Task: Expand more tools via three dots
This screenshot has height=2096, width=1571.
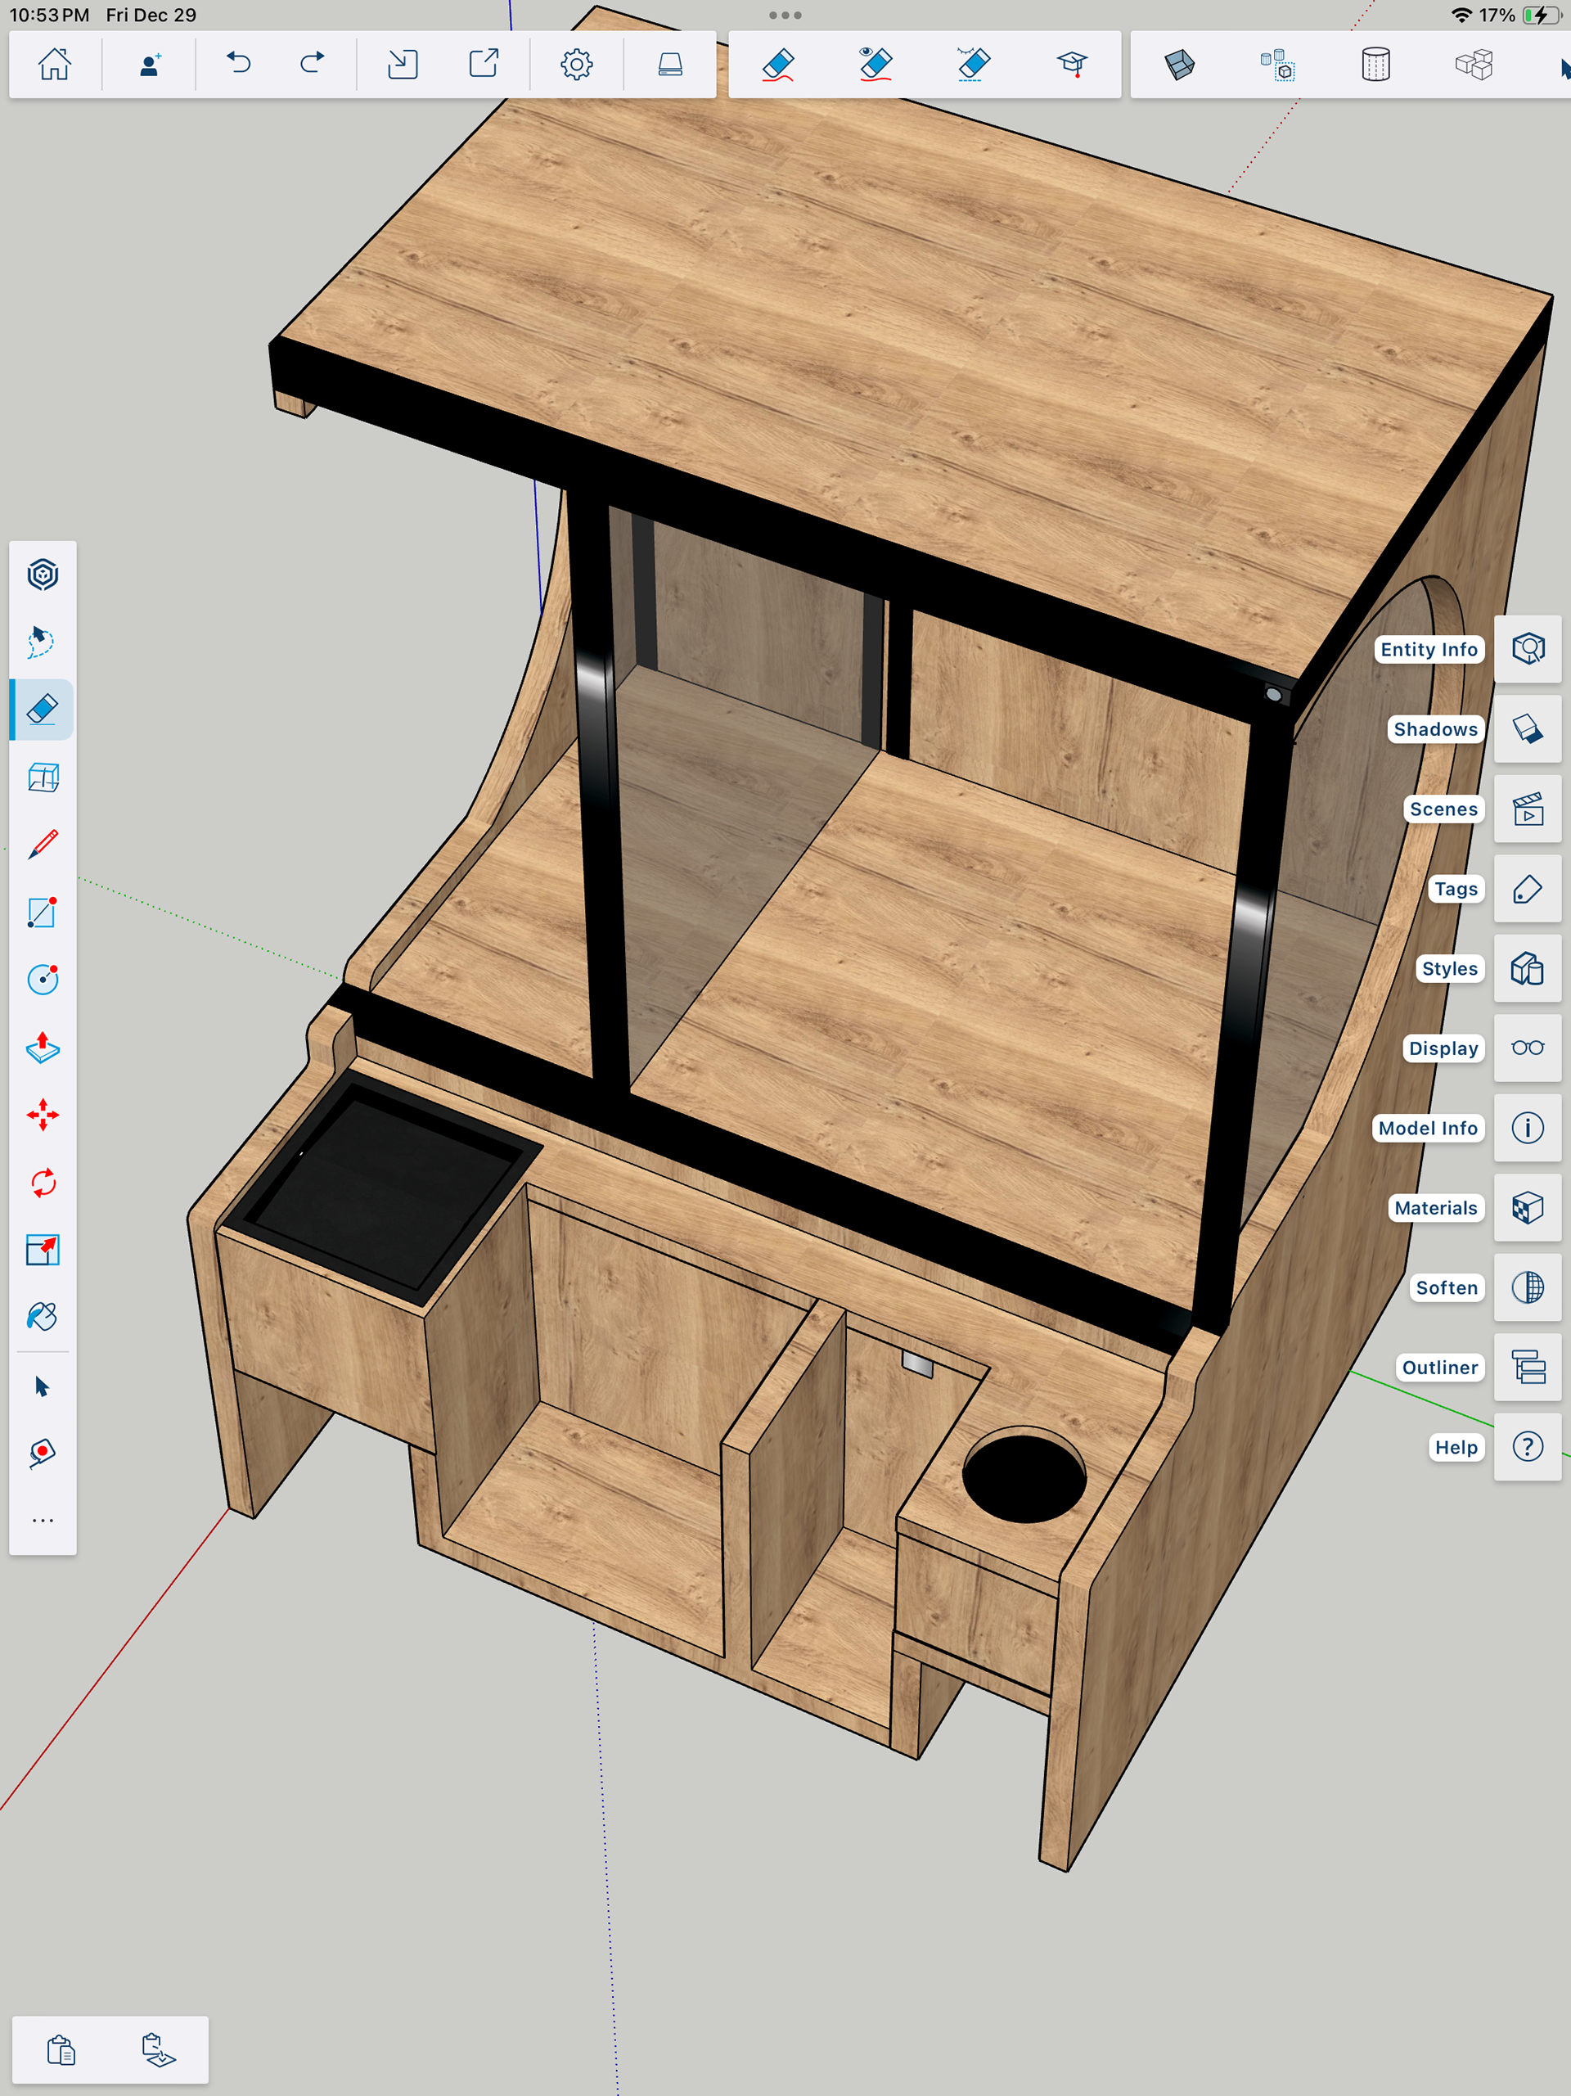Action: click(x=43, y=1520)
